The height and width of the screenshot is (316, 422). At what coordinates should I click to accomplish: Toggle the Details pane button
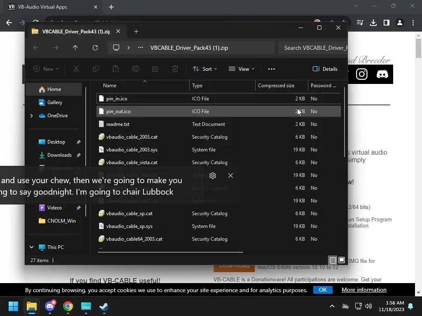[325, 69]
